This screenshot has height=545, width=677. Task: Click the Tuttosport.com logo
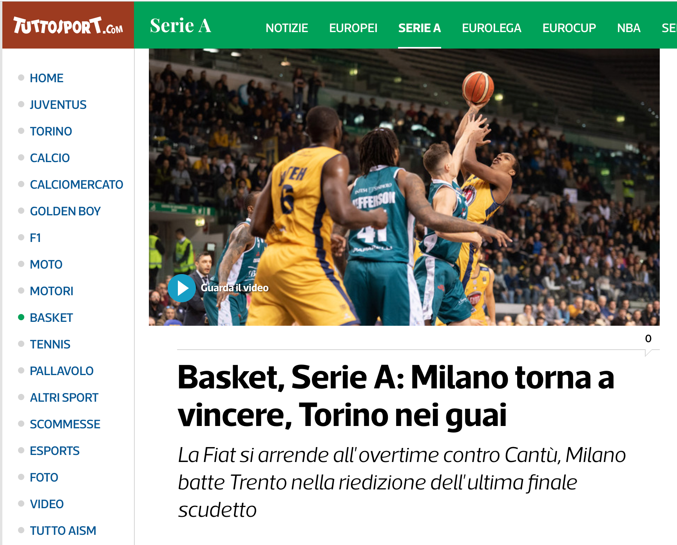68,25
